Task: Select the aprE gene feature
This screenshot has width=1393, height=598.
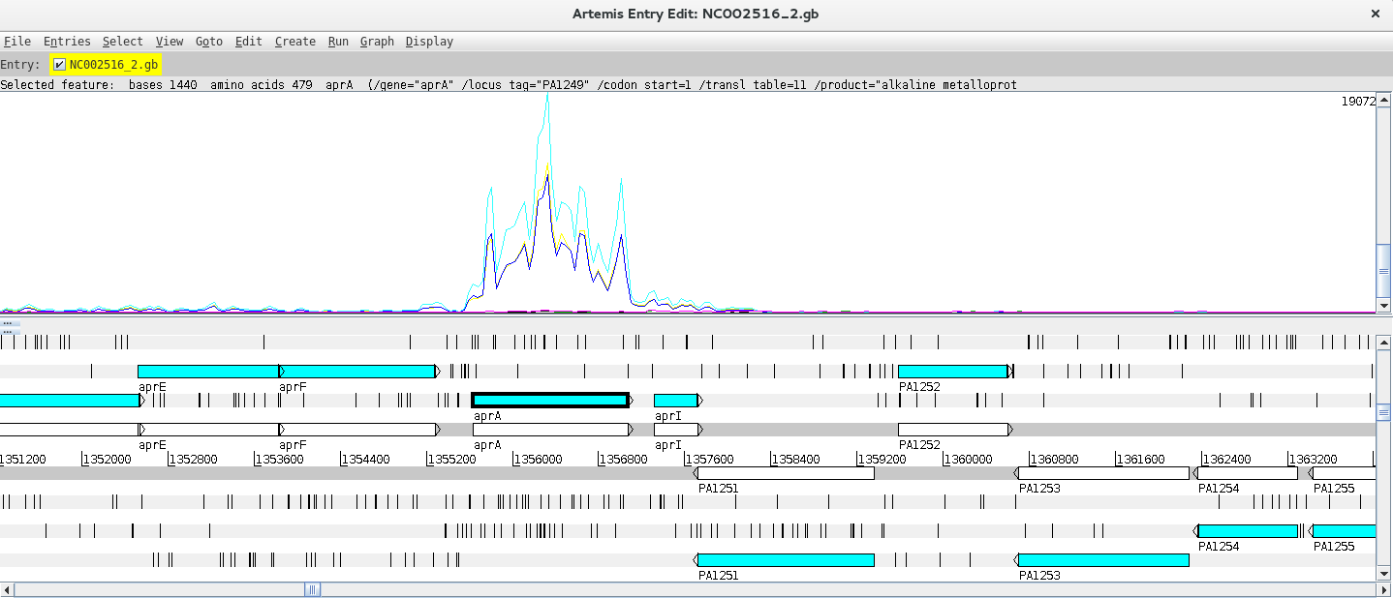Action: tap(208, 371)
